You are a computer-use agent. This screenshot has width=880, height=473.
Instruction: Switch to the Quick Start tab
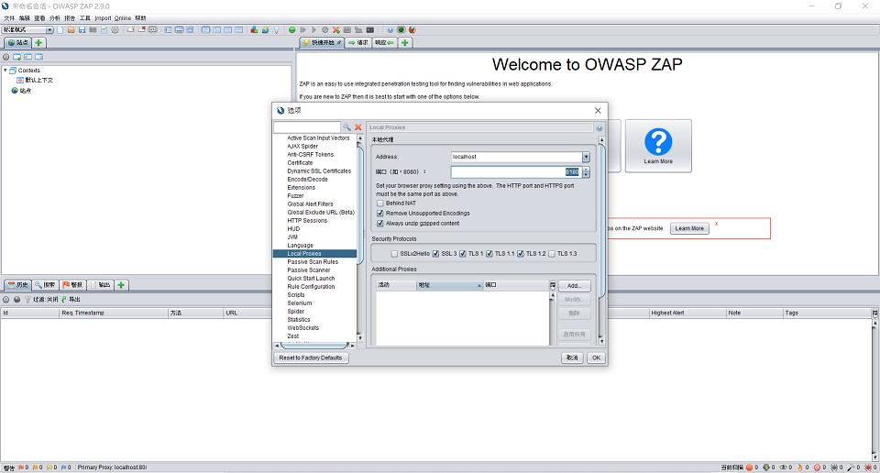pyautogui.click(x=322, y=43)
